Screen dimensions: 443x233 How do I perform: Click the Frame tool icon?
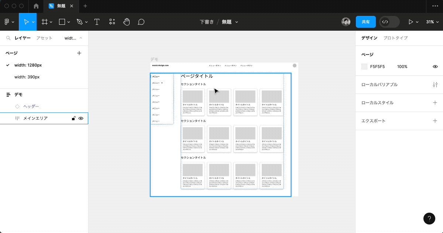coord(45,22)
